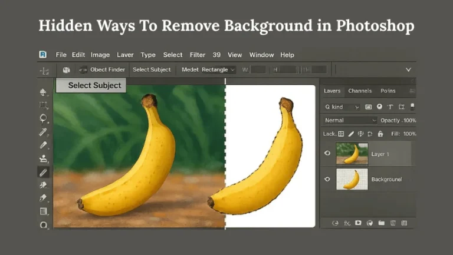Click the new group folder icon
The image size is (453, 255).
point(381,223)
